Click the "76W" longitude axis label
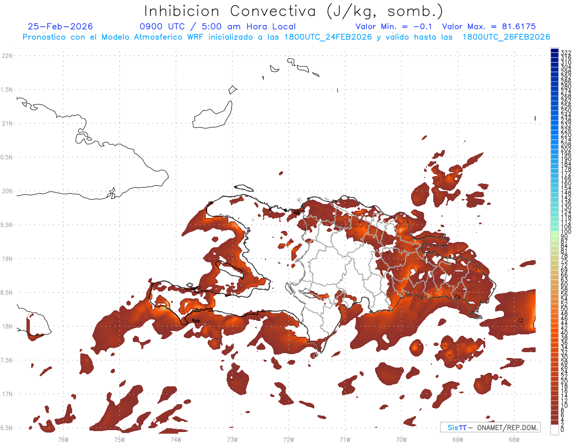 (x=63, y=439)
